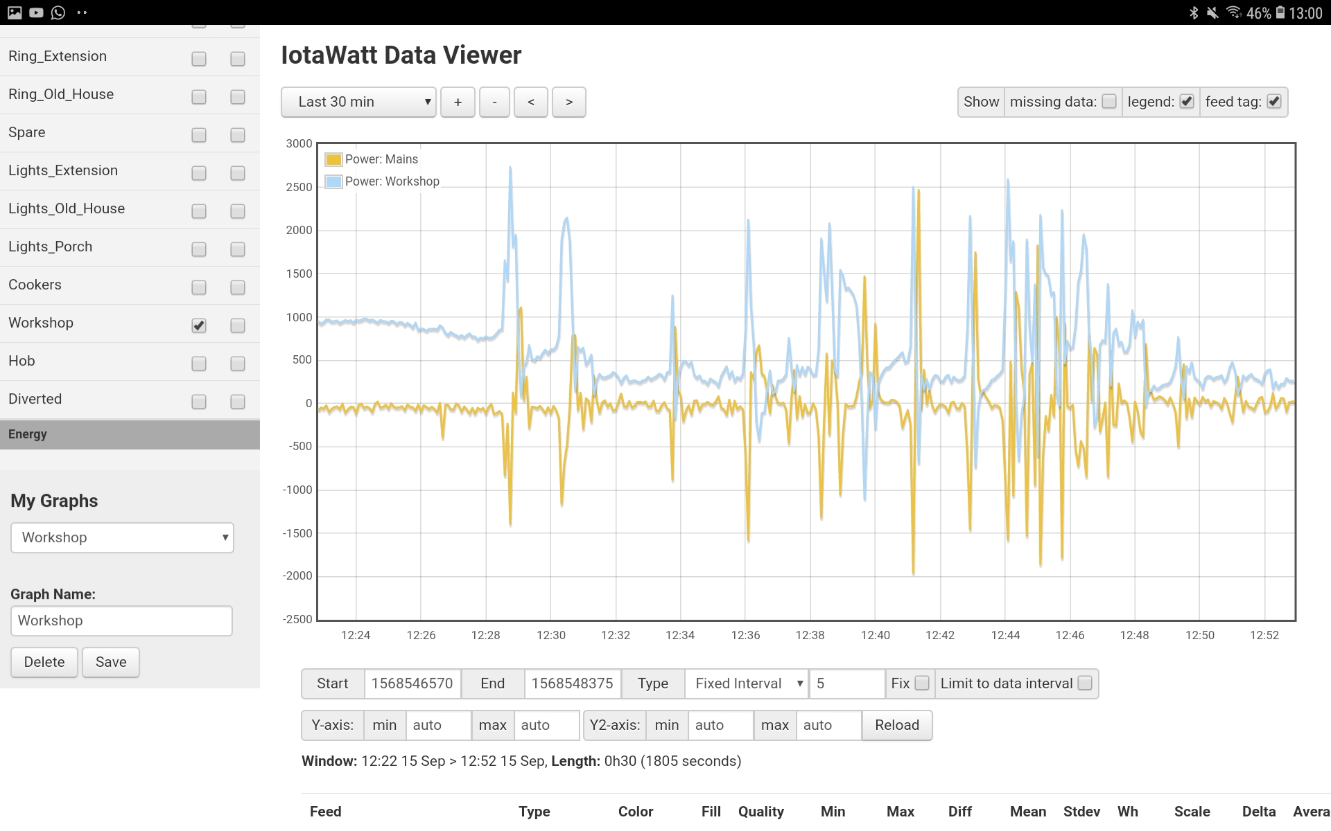
Task: Expand the Fixed Interval type dropdown
Action: point(747,683)
